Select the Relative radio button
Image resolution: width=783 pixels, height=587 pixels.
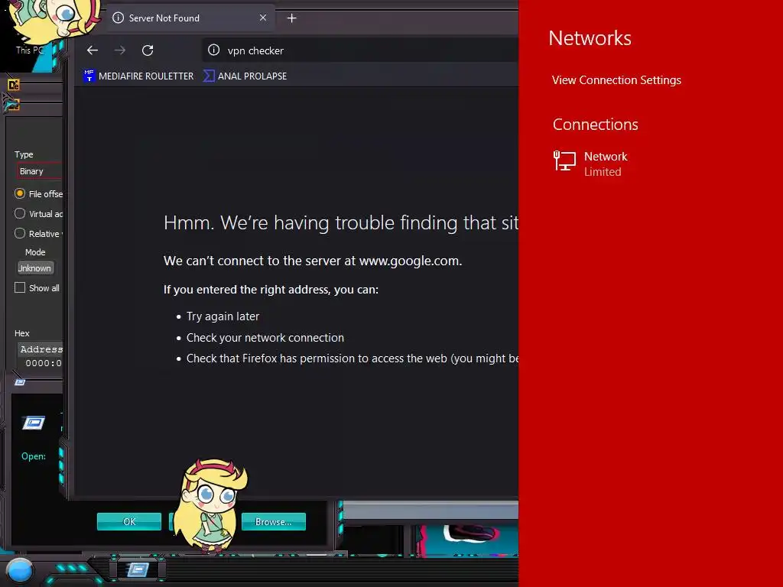point(20,234)
